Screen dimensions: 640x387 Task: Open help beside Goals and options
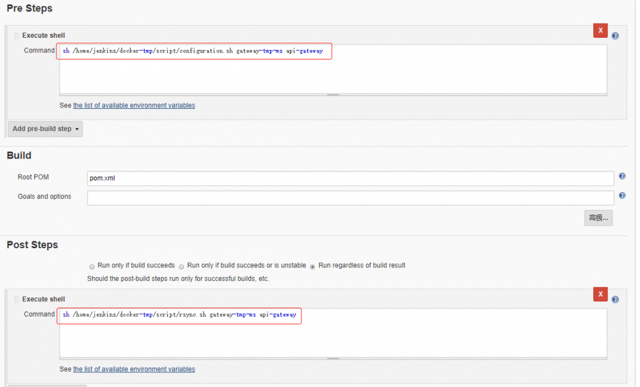pos(621,196)
